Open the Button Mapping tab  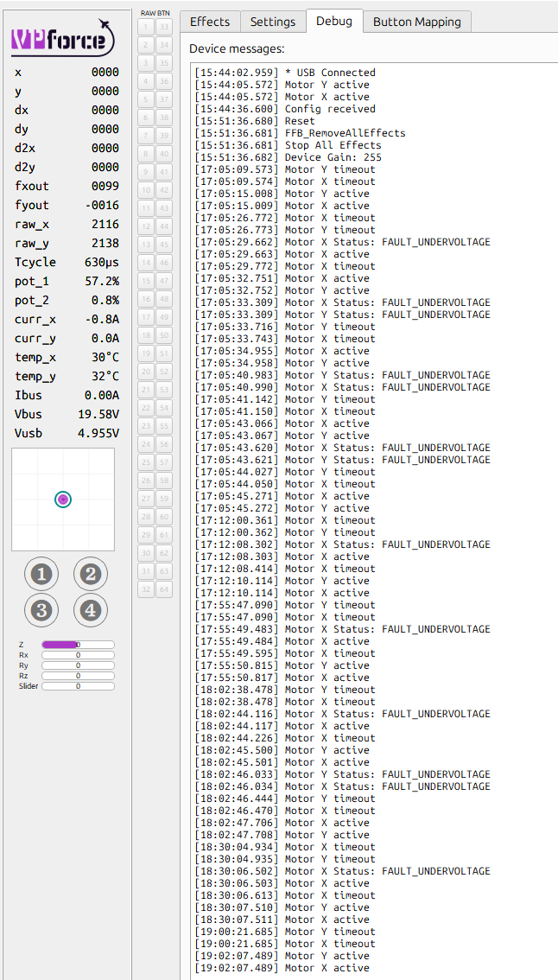pyautogui.click(x=417, y=22)
